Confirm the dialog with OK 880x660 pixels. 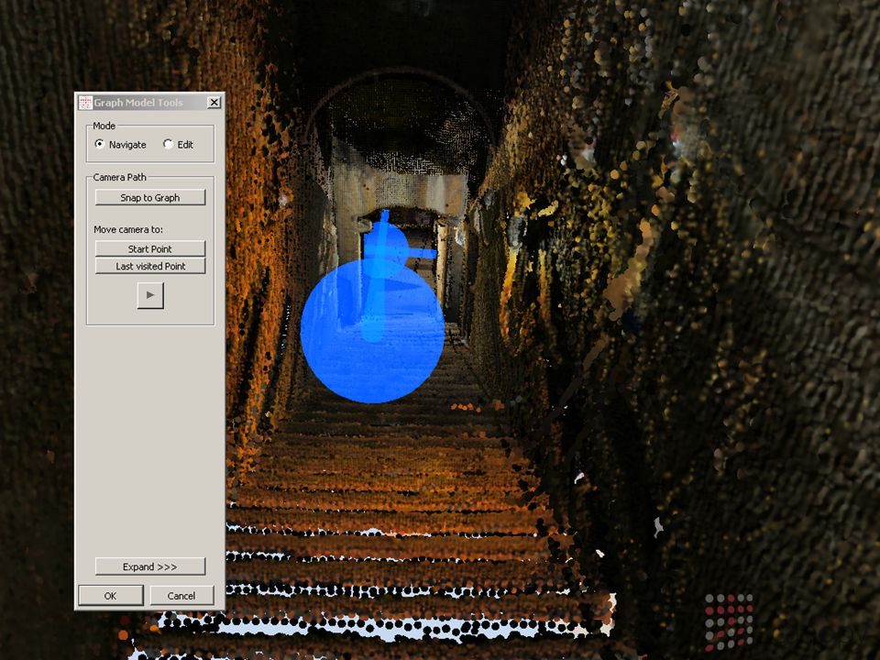(x=111, y=596)
